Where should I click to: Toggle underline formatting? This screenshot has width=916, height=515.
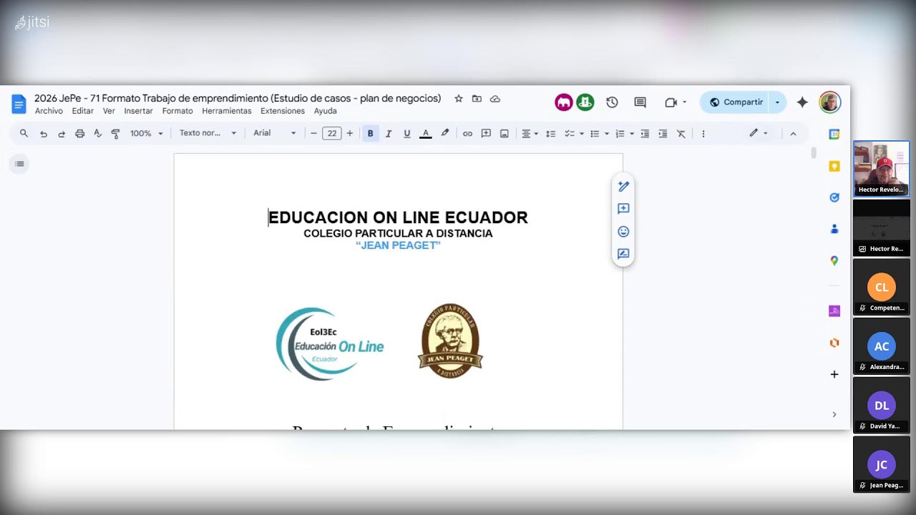407,133
